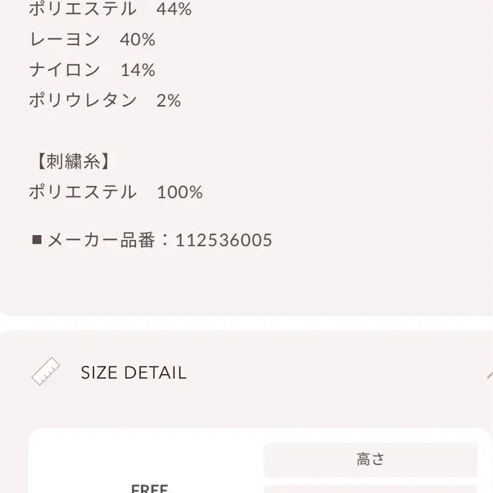Click the ナイロン material name

coord(64,70)
